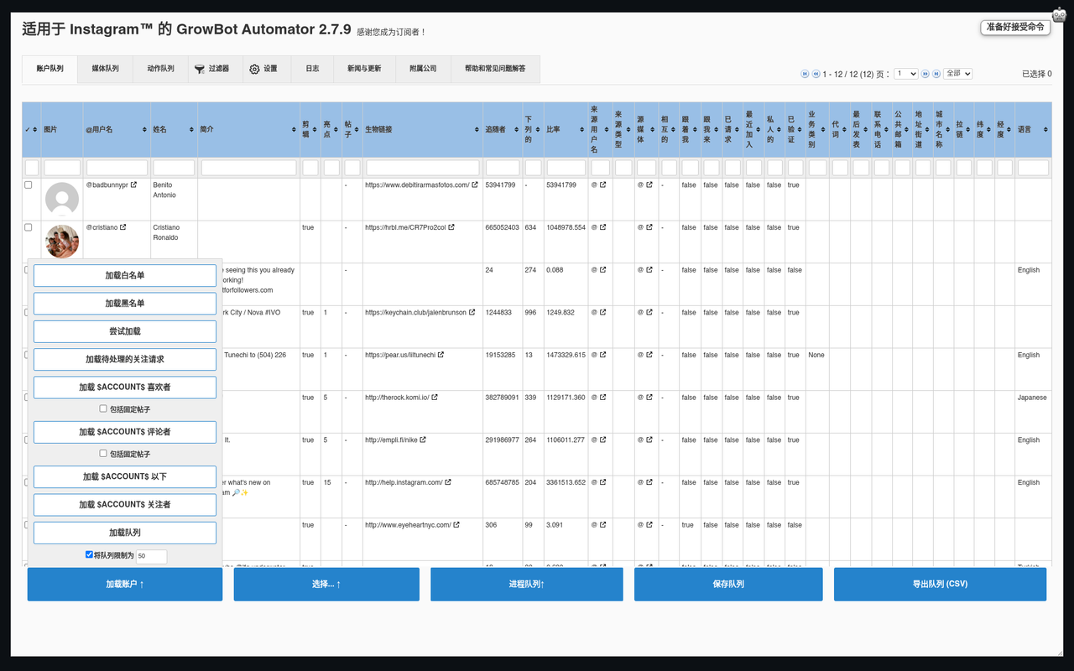Sort by the 生物链接 column sort arrows
This screenshot has height=671, width=1074.
(477, 130)
